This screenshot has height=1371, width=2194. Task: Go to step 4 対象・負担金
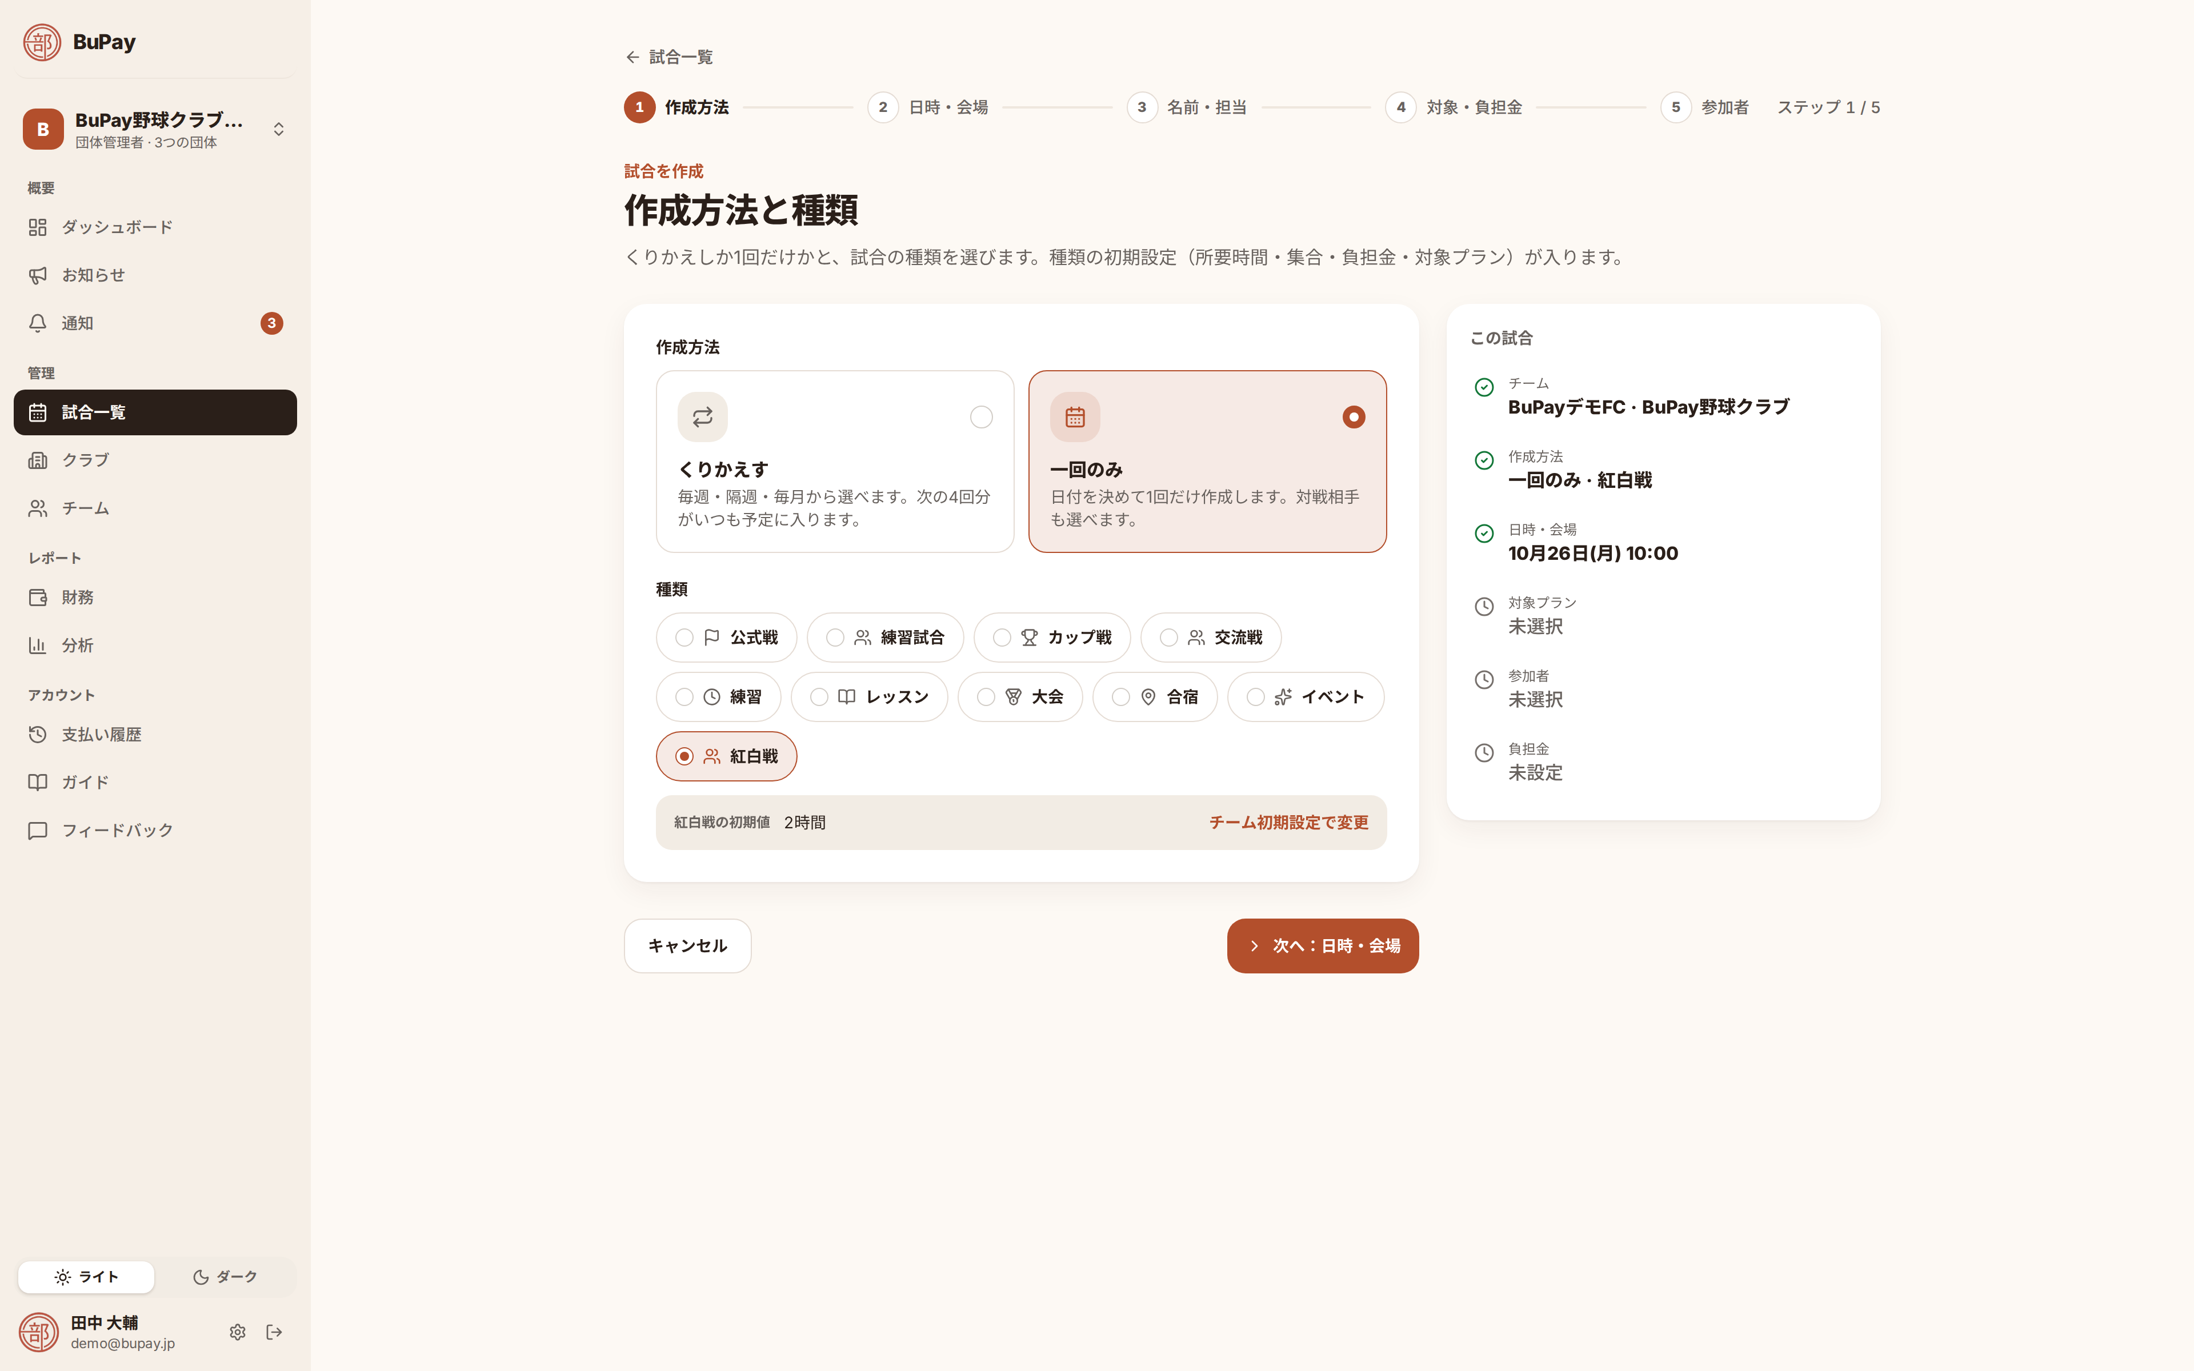click(x=1454, y=107)
